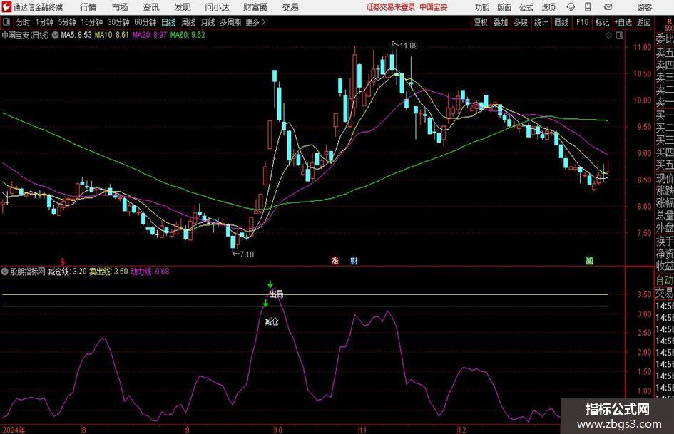Switch to 30分钟 period tab

[118, 22]
